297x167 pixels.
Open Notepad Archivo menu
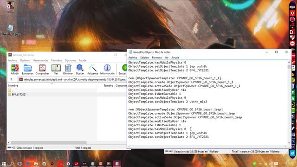133,58
